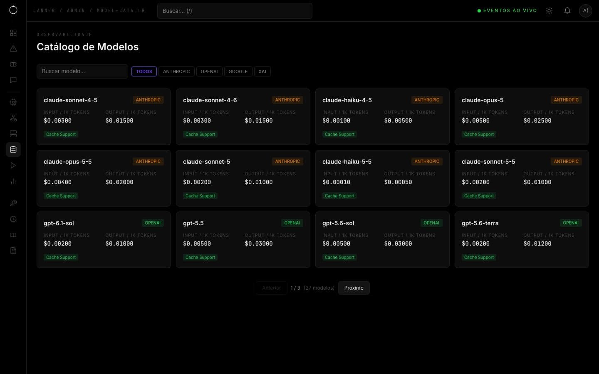Open the wrench tools icon in sidebar
The image size is (599, 374).
coord(13,203)
